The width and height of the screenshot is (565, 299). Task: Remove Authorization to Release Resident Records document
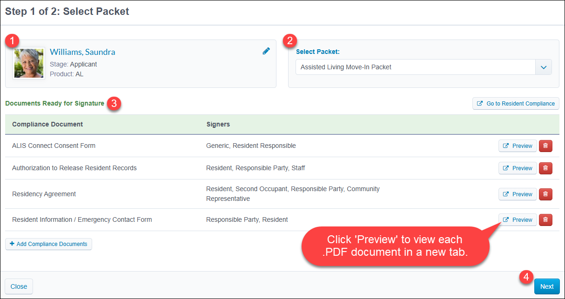545,168
